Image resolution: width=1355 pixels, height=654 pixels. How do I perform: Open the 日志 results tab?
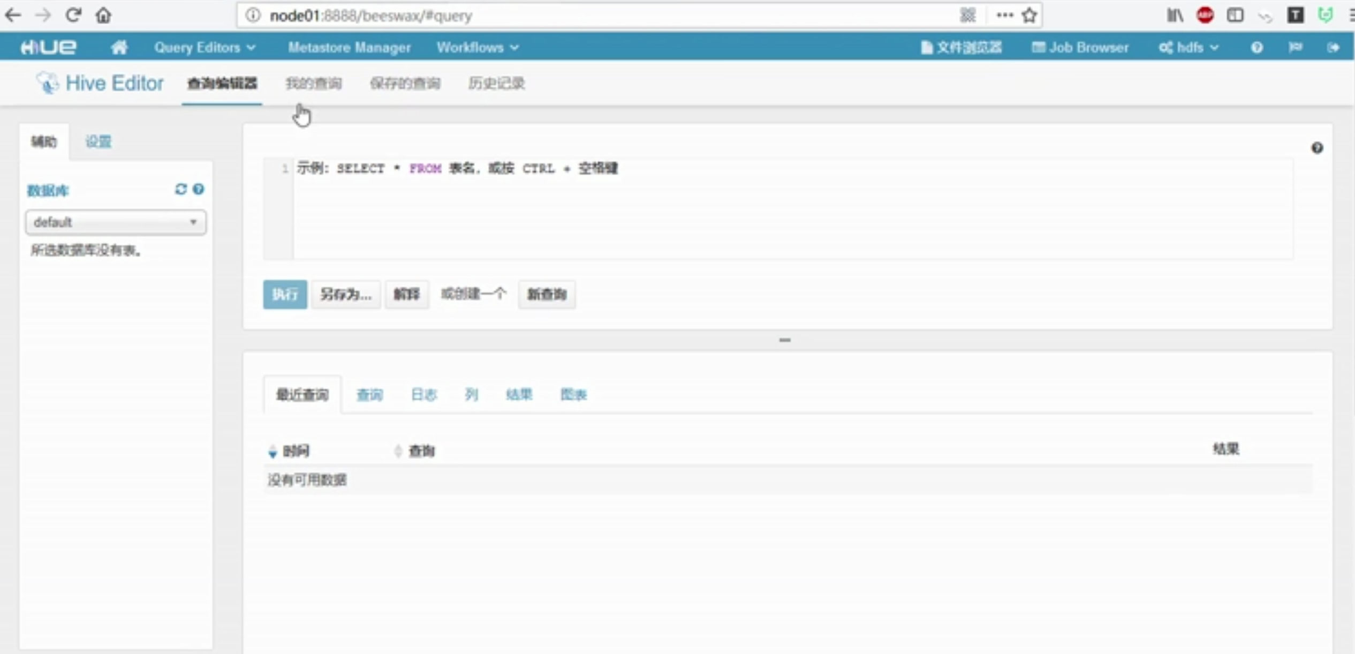423,395
